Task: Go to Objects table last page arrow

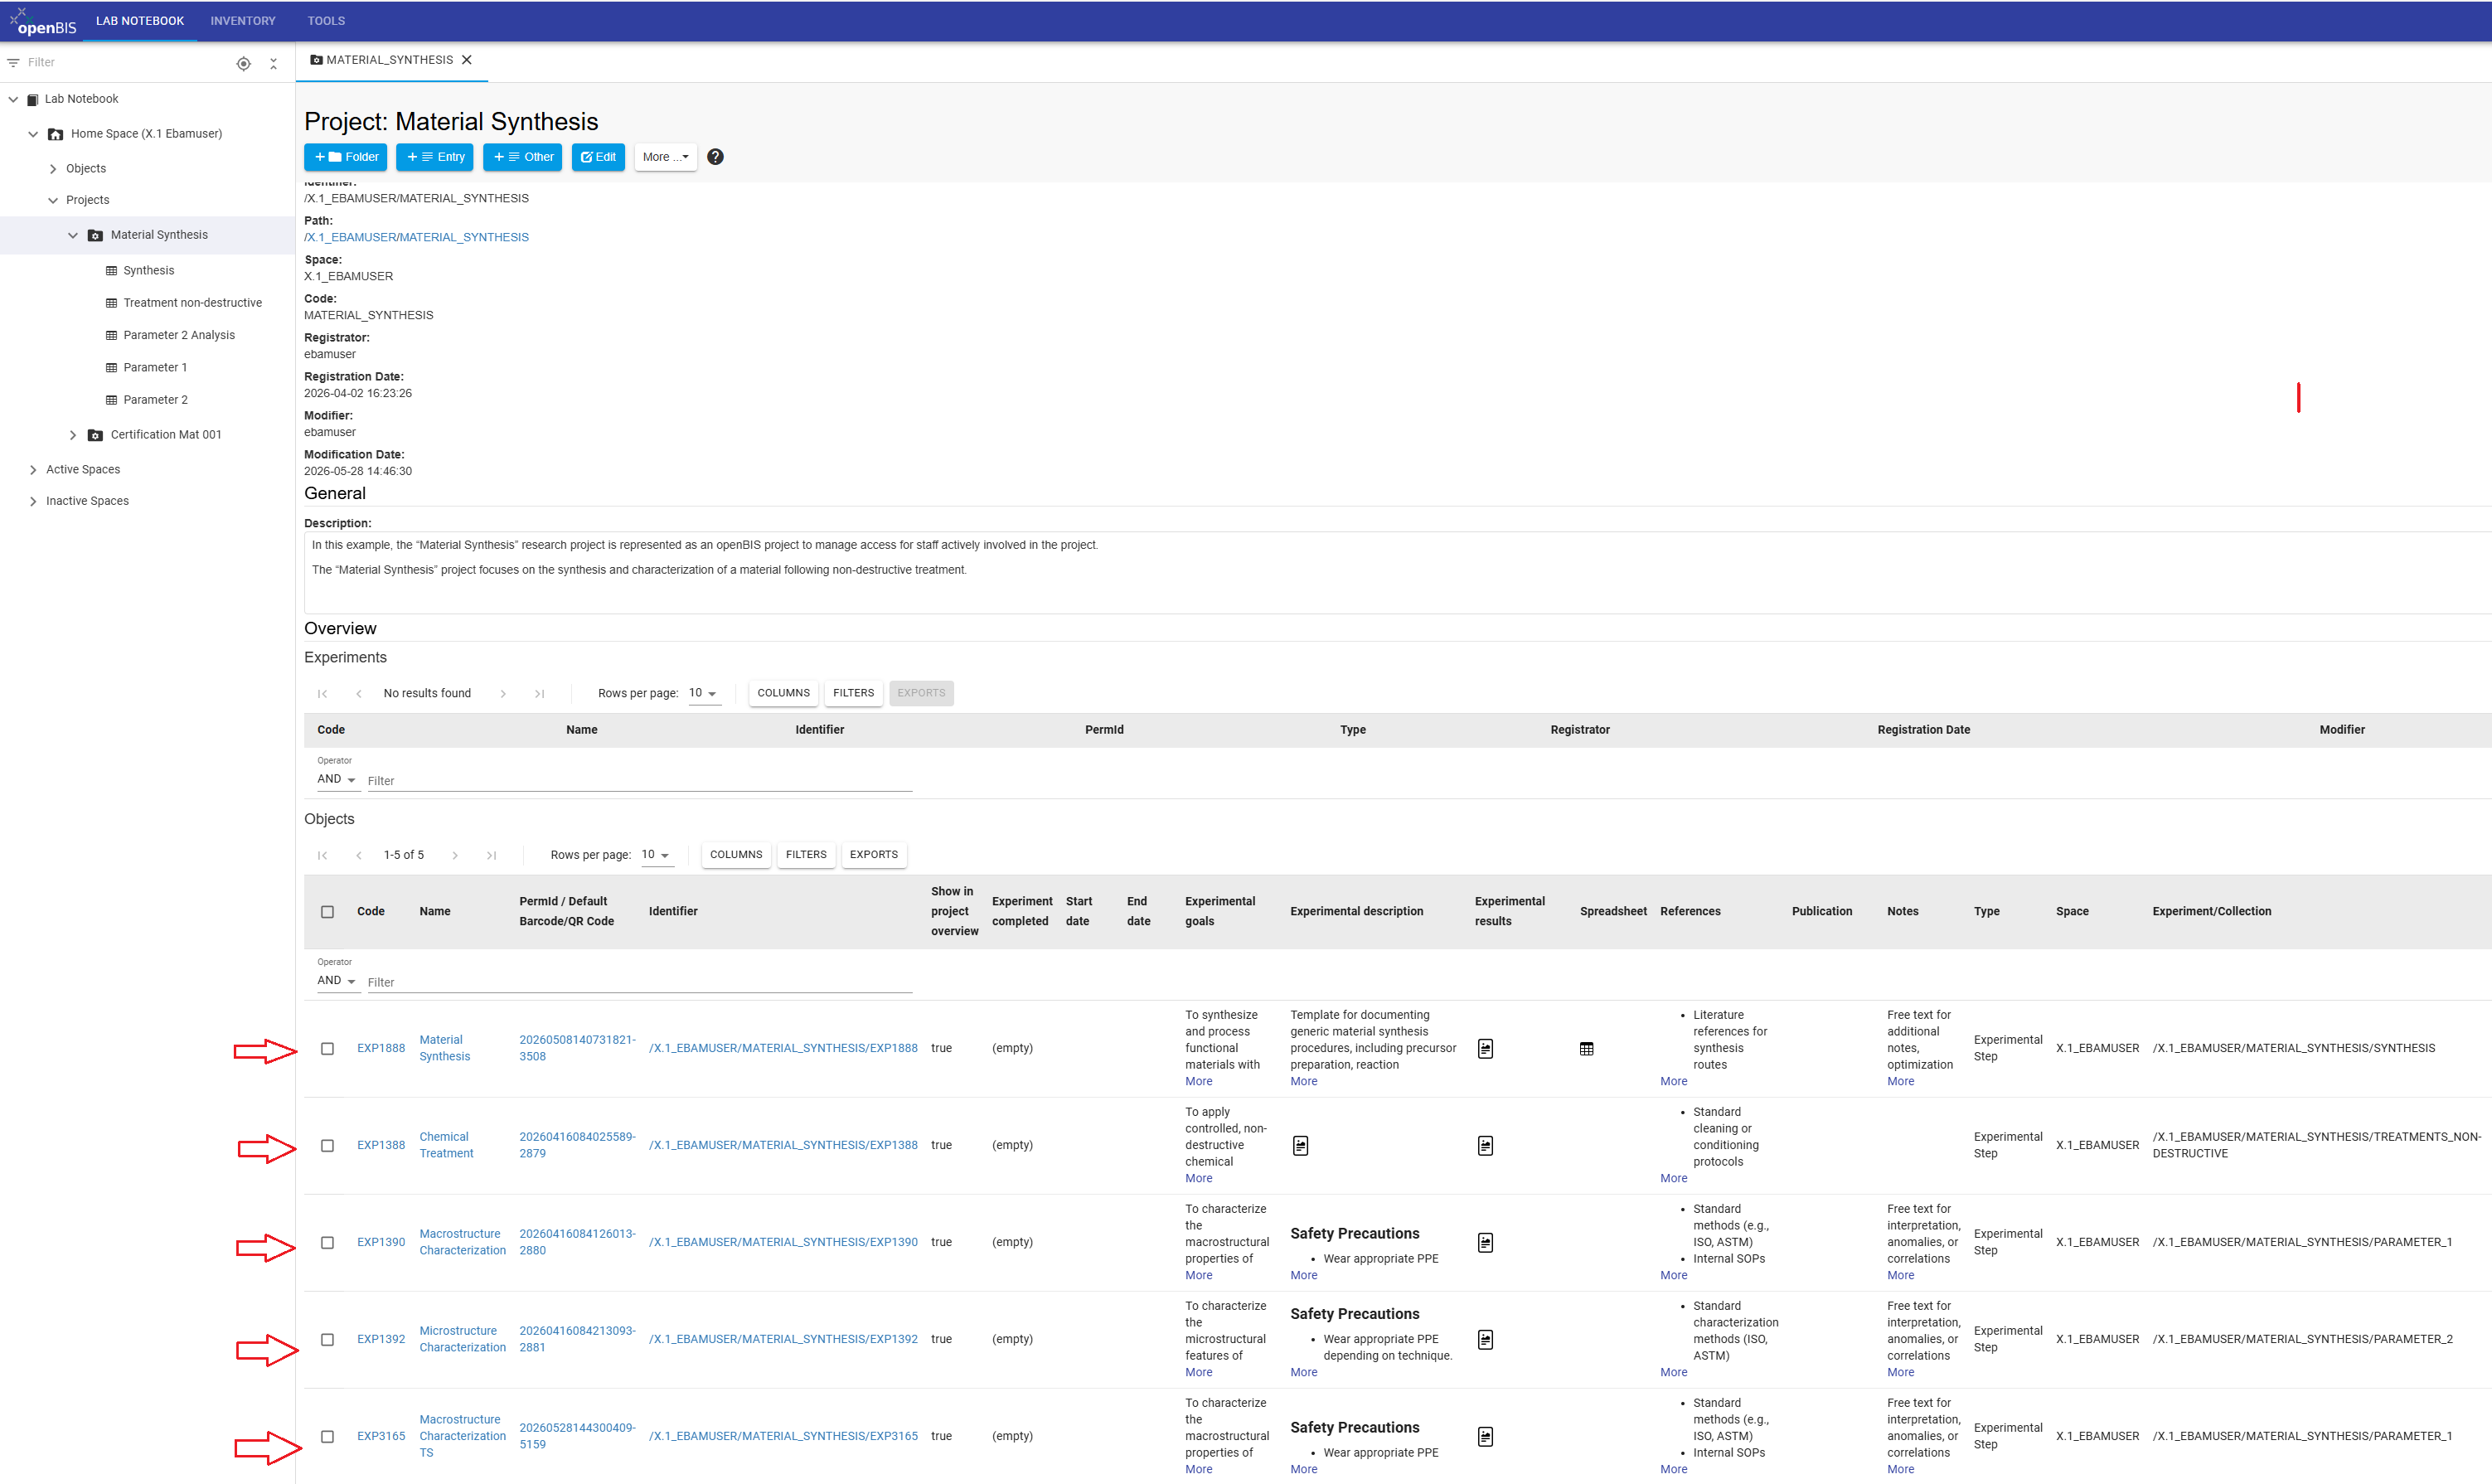Action: pos(491,856)
